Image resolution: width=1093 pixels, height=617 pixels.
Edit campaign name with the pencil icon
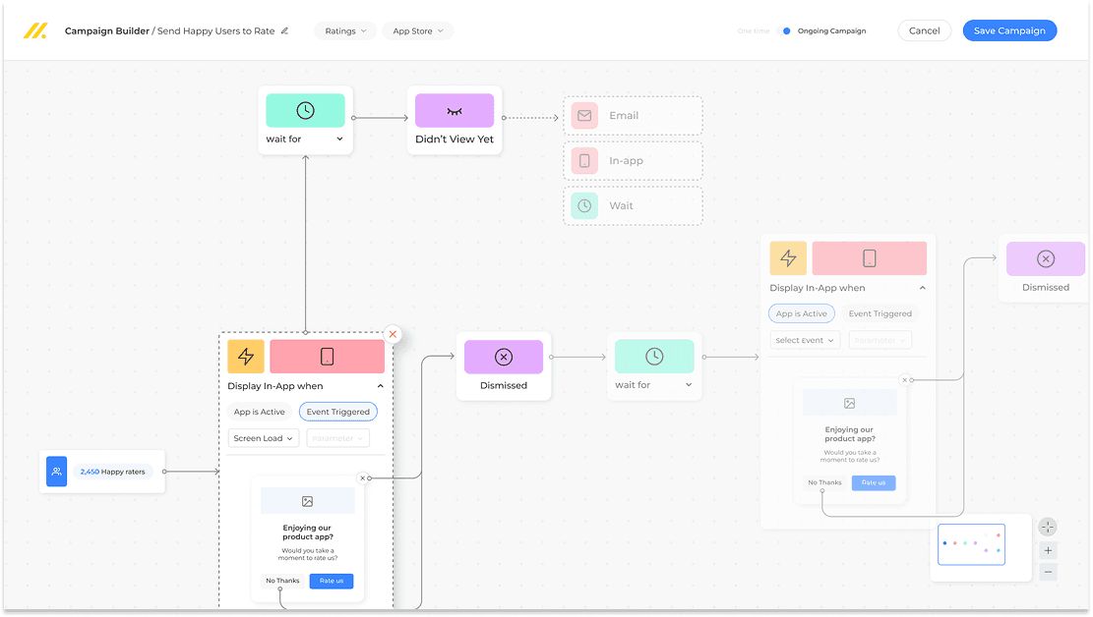pyautogui.click(x=284, y=30)
